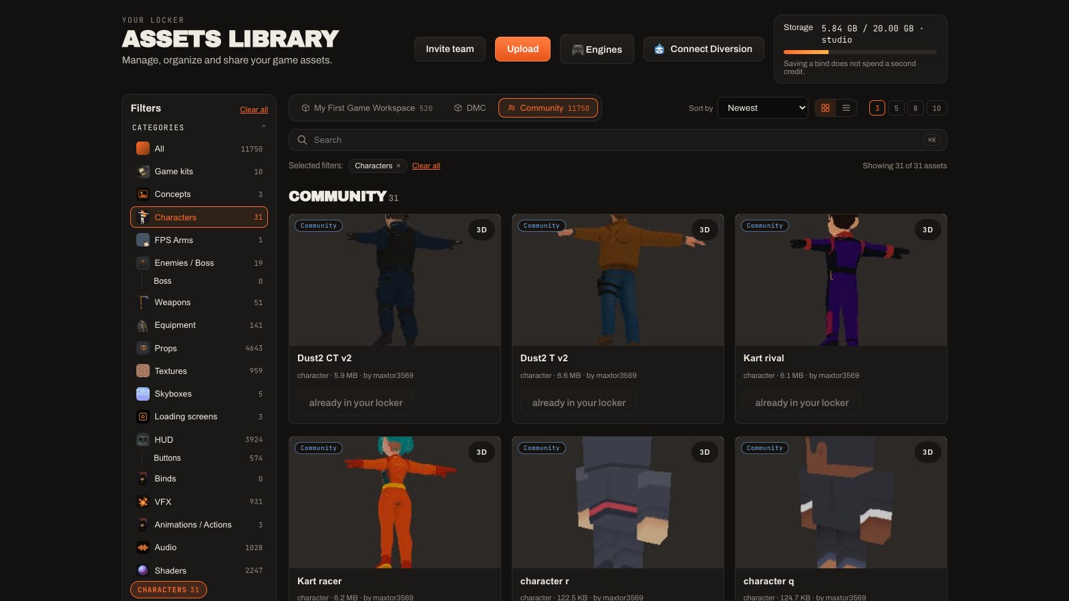Click the Audio waveform category icon
The width and height of the screenshot is (1069, 601).
pyautogui.click(x=143, y=548)
